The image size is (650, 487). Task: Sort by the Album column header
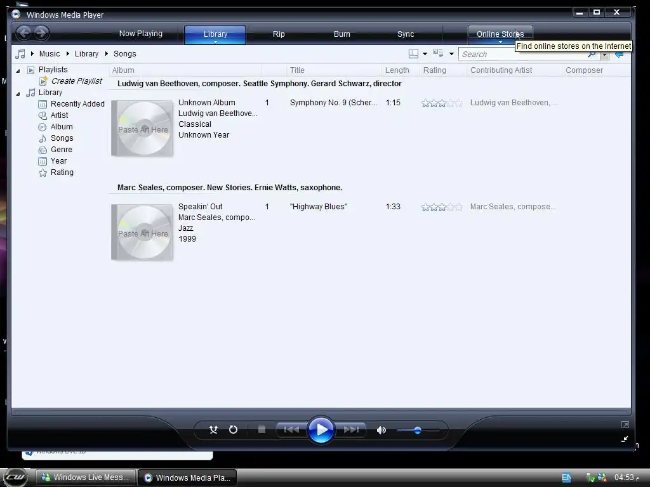[185, 70]
